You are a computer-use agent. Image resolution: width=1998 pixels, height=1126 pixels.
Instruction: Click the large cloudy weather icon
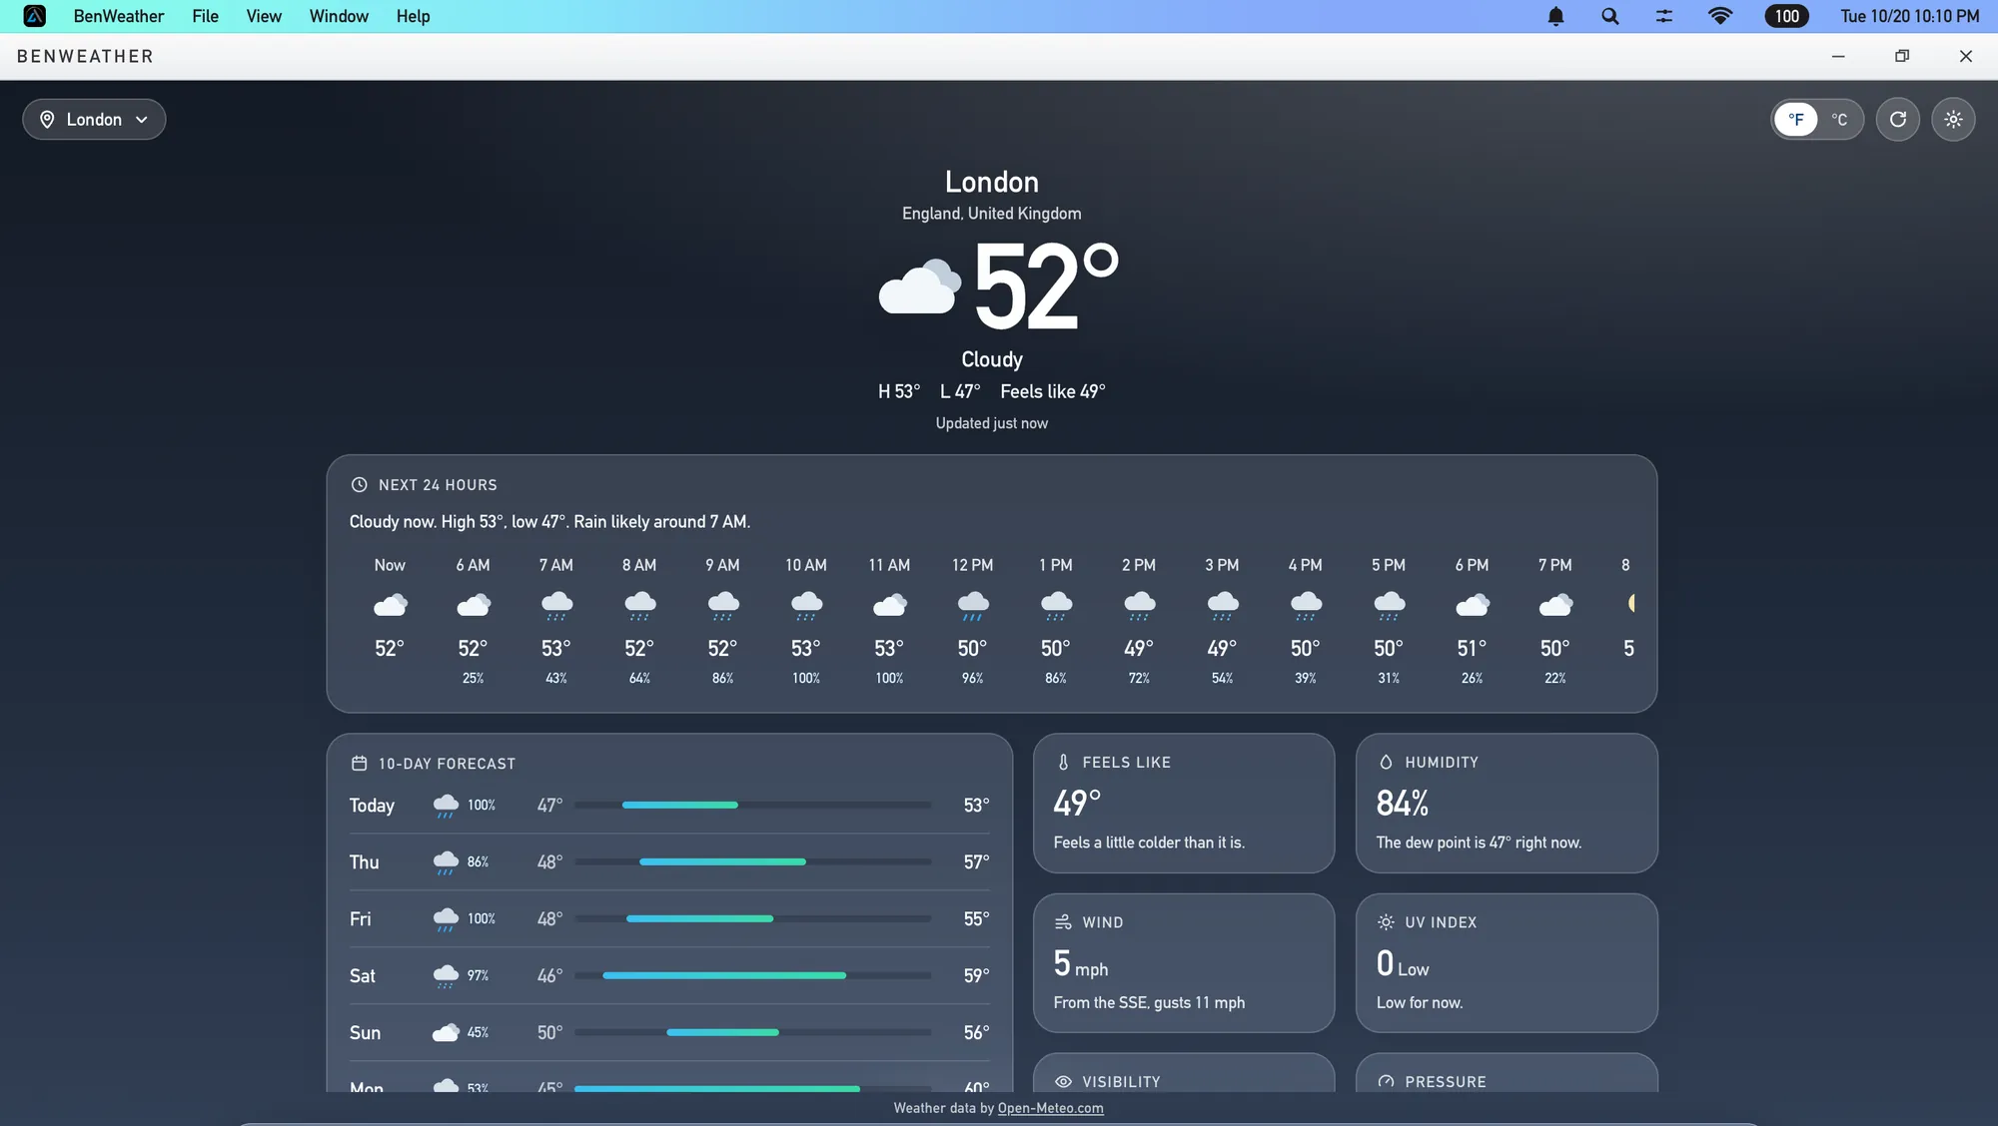pyautogui.click(x=919, y=286)
